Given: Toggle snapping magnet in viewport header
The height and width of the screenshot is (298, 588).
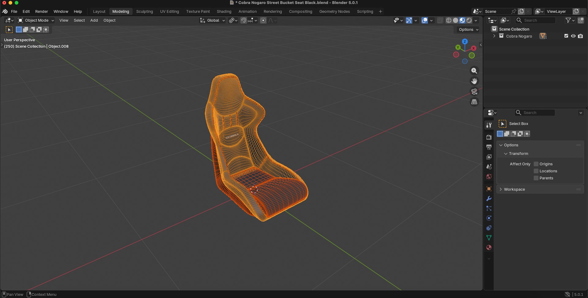Looking at the screenshot, I should tap(243, 20).
